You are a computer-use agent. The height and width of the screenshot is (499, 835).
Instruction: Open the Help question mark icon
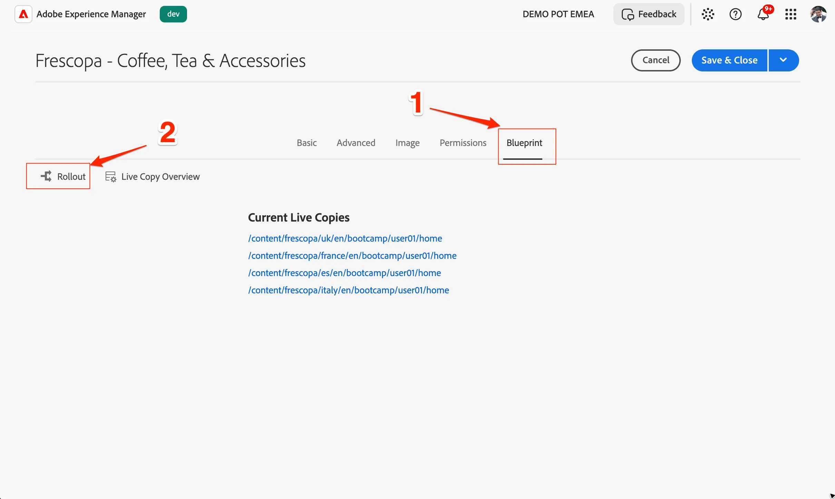click(x=735, y=14)
